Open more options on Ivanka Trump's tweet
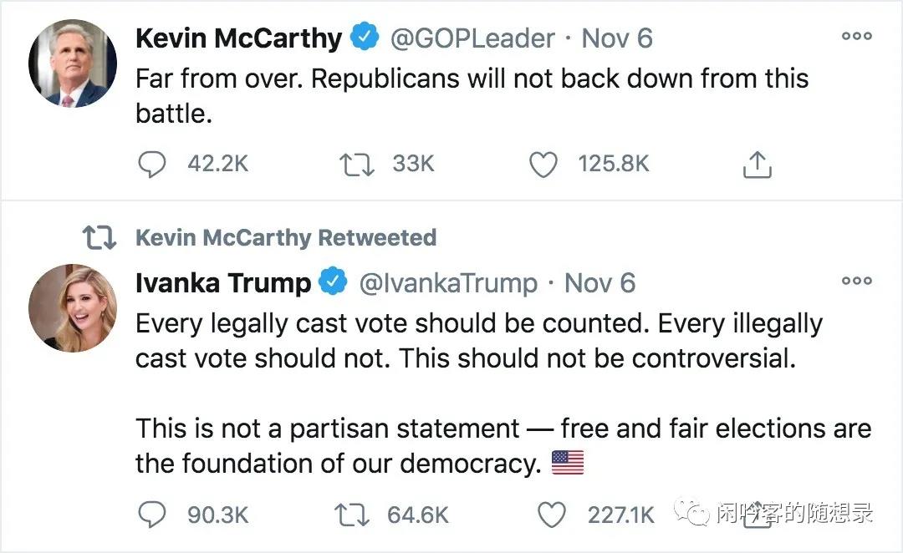Image resolution: width=903 pixels, height=553 pixels. (856, 282)
